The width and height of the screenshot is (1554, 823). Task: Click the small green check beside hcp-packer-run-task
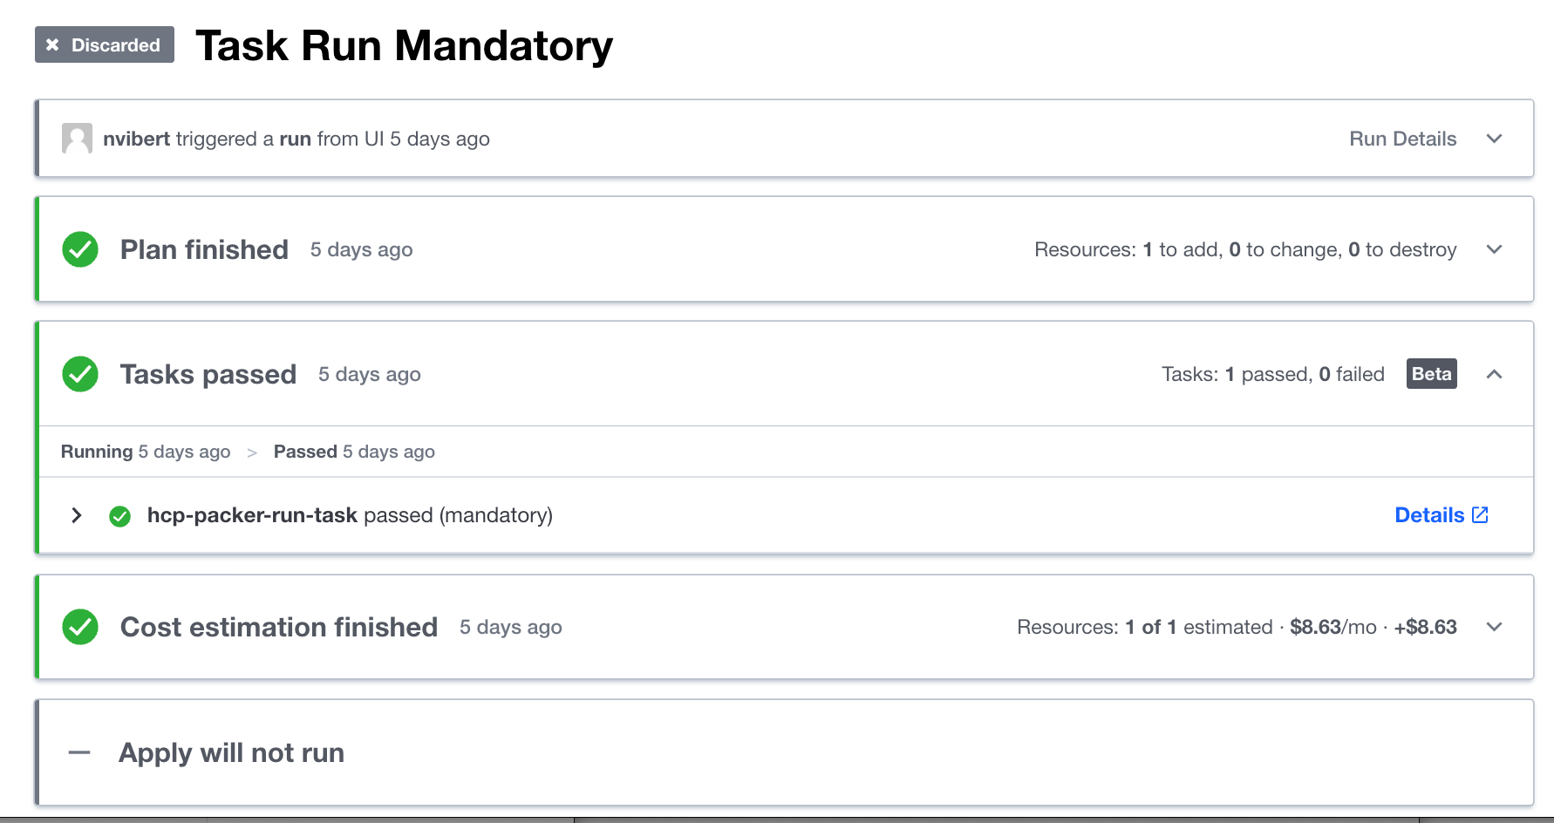(x=119, y=516)
